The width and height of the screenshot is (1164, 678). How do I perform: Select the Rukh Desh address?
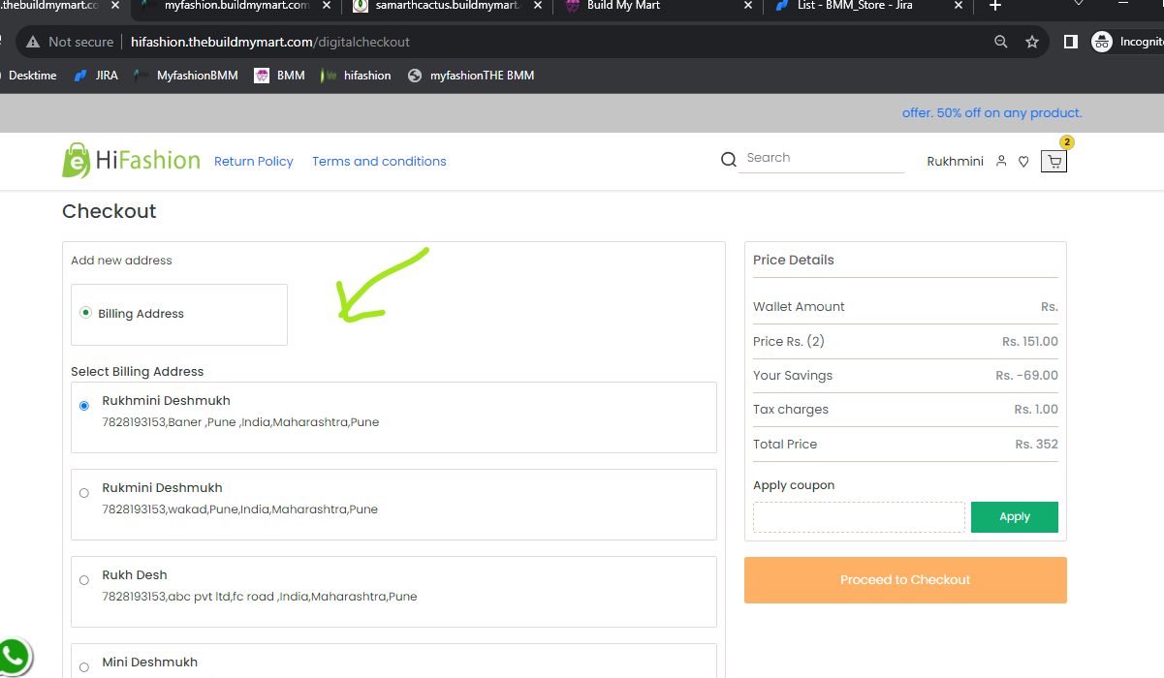coord(84,580)
